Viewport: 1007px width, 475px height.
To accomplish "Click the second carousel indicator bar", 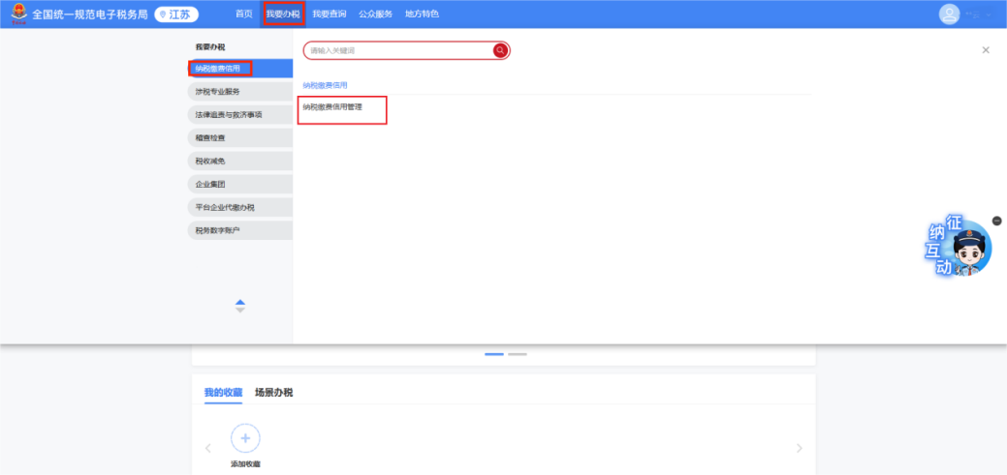I will pos(518,354).
